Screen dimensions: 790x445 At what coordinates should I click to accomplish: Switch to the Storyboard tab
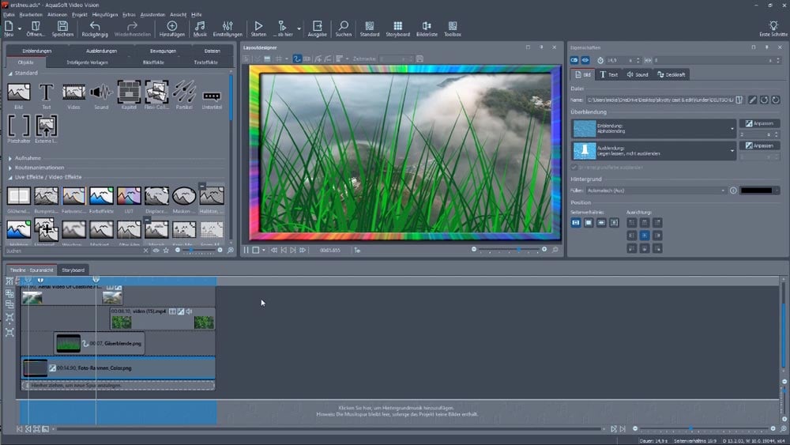(x=73, y=270)
